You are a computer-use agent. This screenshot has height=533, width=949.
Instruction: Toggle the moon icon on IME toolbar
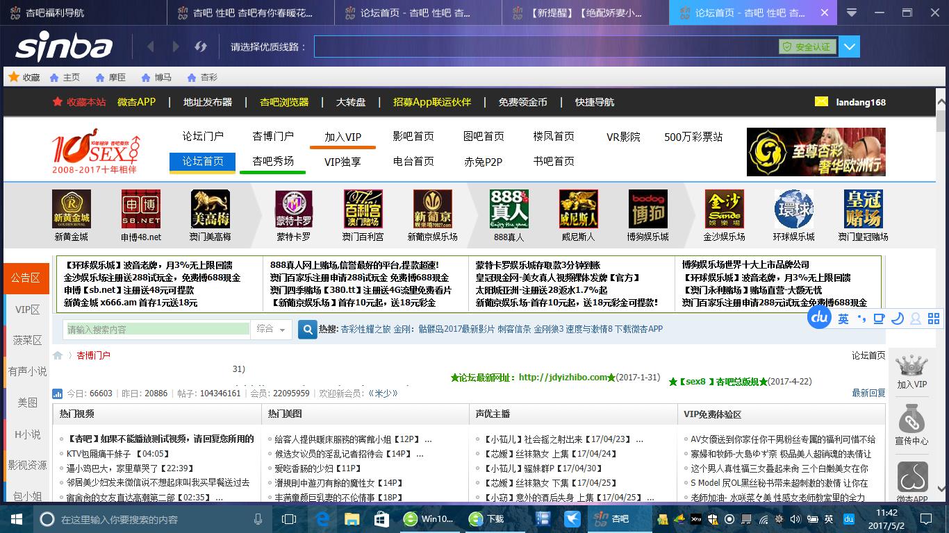pos(897,319)
